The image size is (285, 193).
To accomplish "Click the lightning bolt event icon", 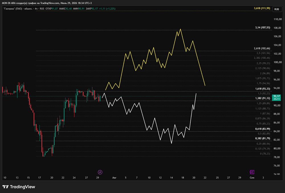I will coord(100,172).
